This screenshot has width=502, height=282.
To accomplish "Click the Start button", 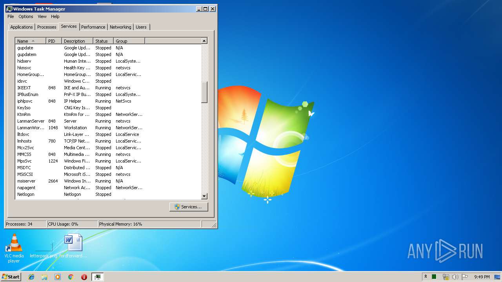I will 11,277.
